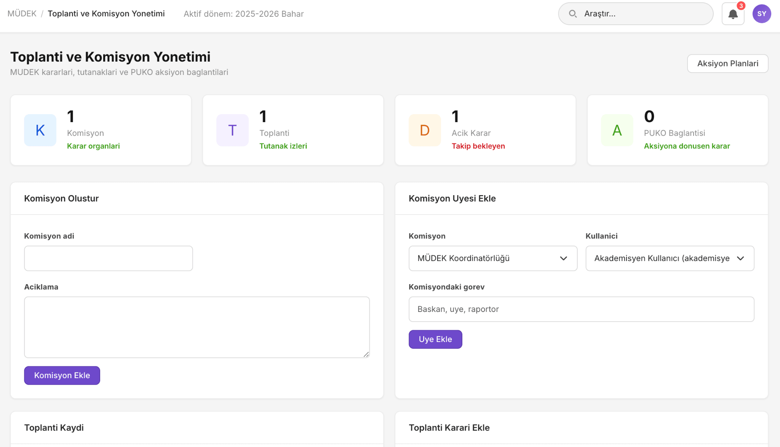Viewport: 780px width, 447px height.
Task: Click the Takip bekleyen text
Action: [478, 146]
